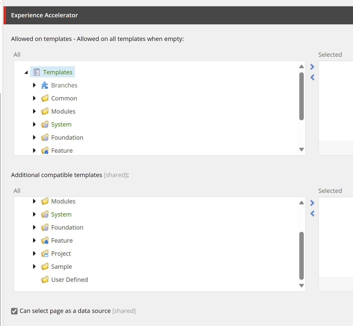Image resolution: width=353 pixels, height=326 pixels.
Task: Move item to Selected in Allowed on templates
Action: tap(312, 67)
